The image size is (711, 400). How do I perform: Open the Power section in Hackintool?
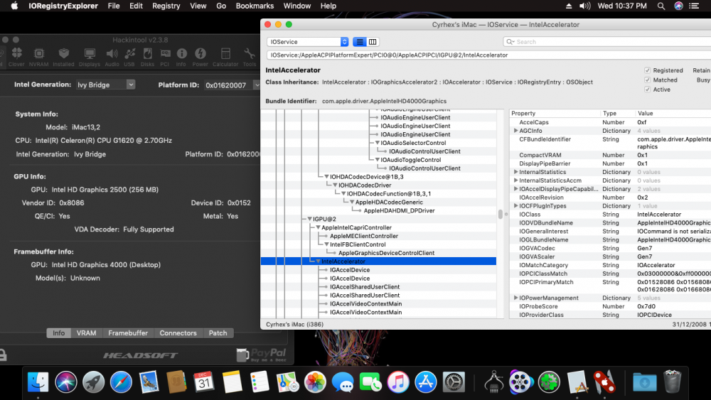coord(200,57)
